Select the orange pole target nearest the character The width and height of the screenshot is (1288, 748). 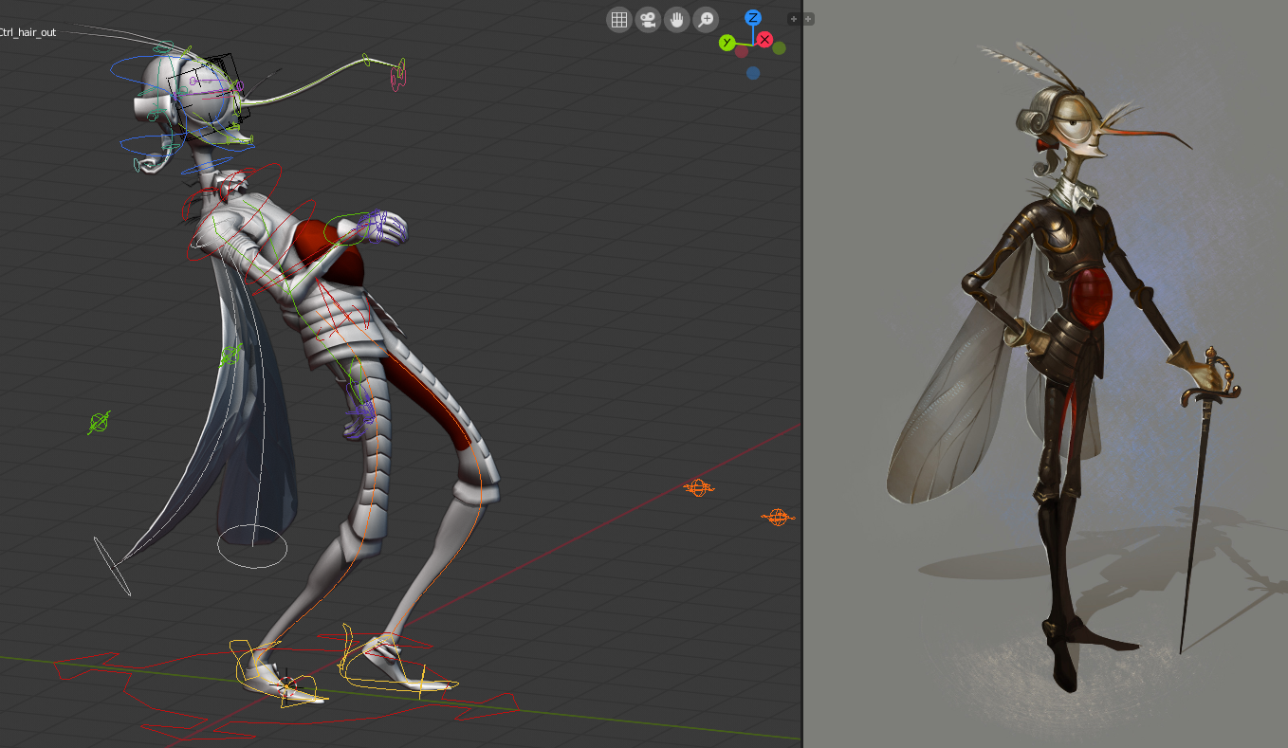[698, 487]
